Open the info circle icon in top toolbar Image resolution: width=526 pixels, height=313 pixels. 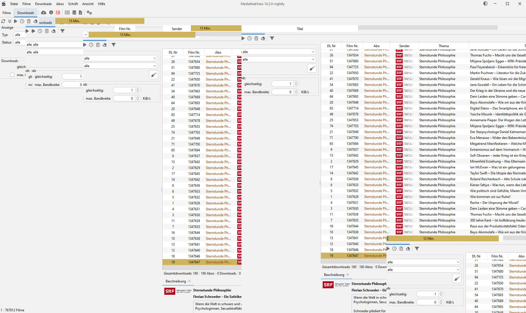[51, 12]
